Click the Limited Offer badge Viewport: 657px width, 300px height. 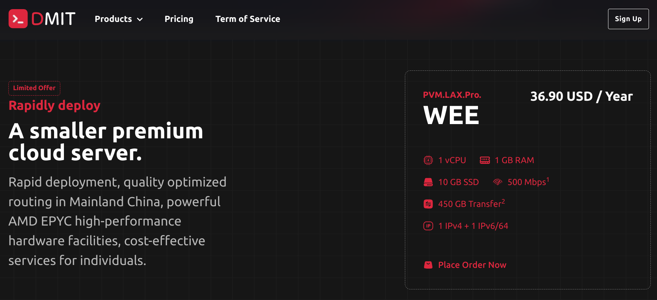coord(34,88)
